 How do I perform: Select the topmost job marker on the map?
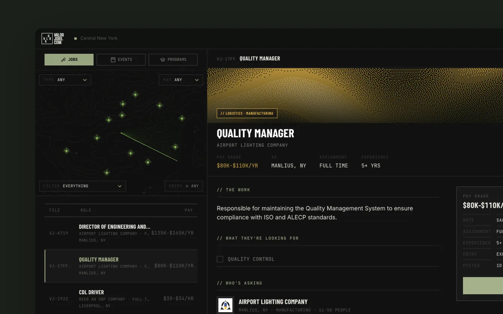tap(135, 95)
